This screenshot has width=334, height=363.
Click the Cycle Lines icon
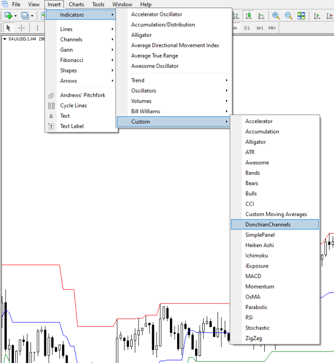(51, 106)
